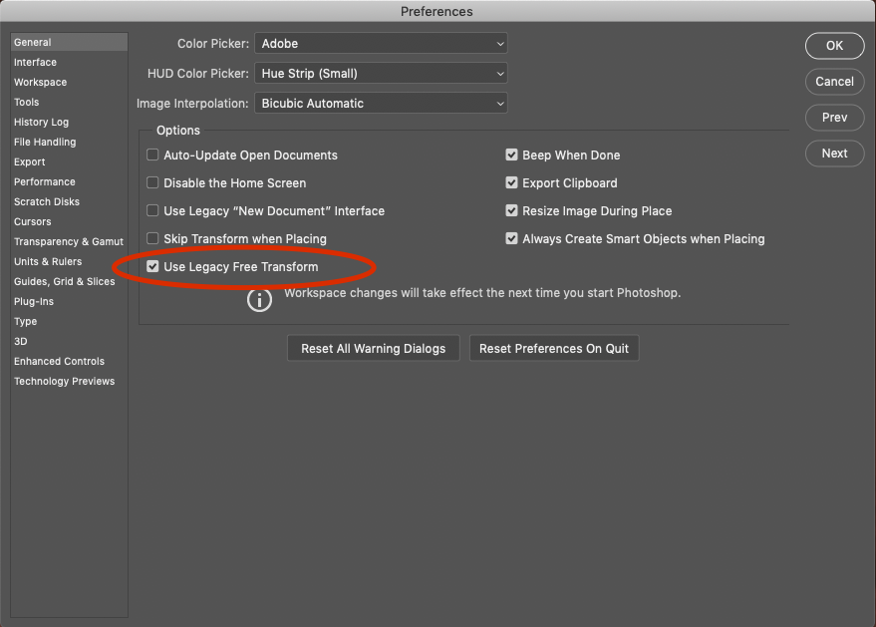The image size is (876, 627).
Task: Switch to the Interface preferences category
Action: [36, 63]
